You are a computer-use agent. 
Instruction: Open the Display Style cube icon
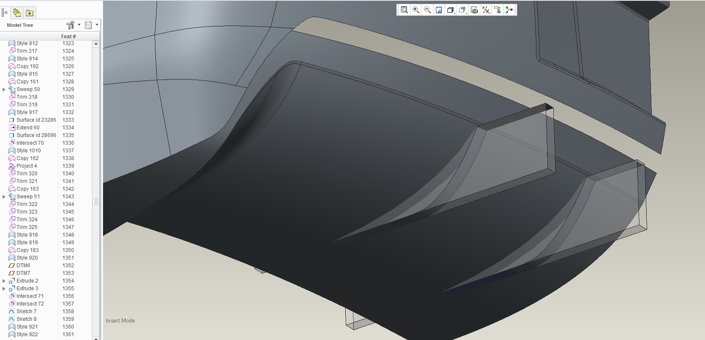click(x=450, y=10)
